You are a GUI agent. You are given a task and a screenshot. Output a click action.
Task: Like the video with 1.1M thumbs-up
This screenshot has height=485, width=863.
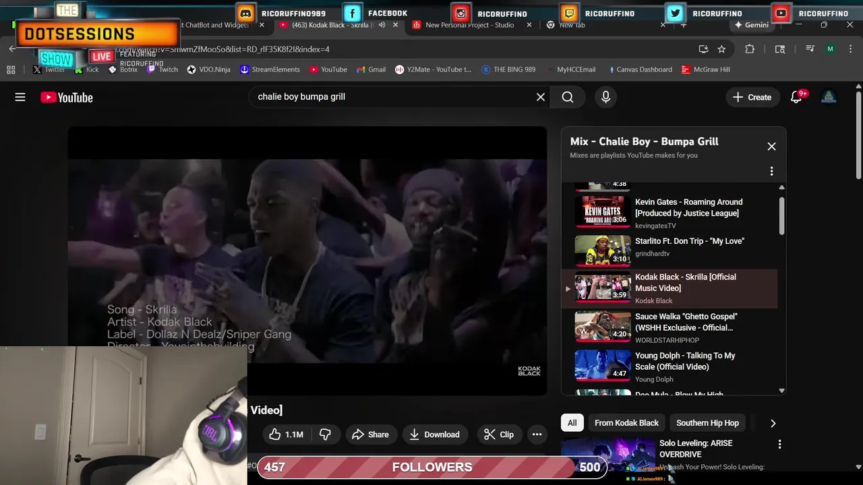point(286,434)
